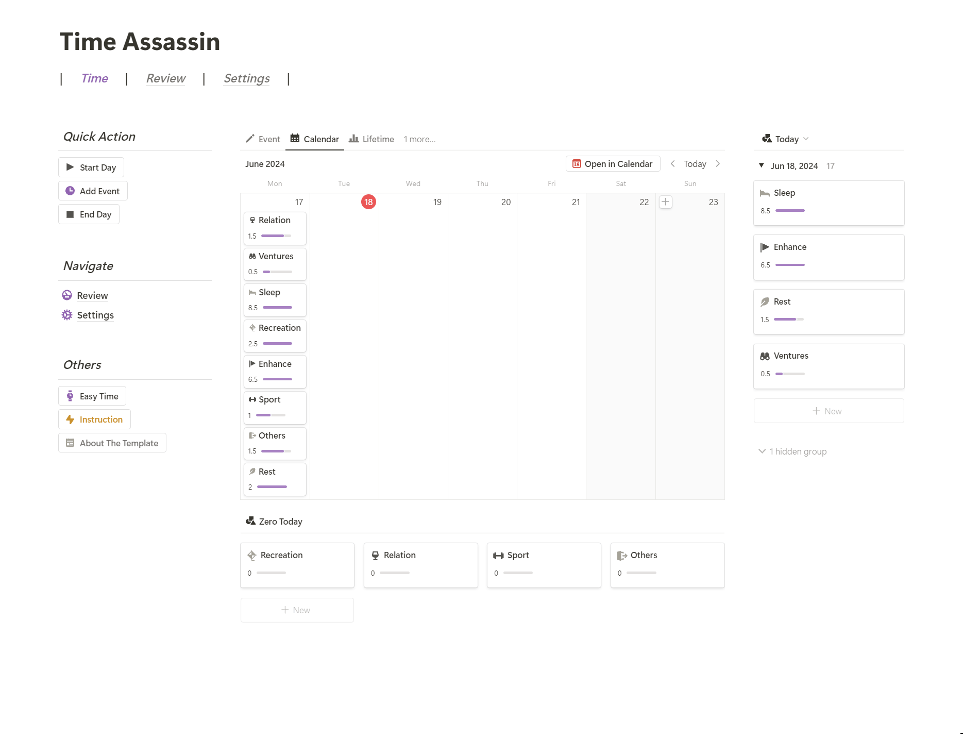Image resolution: width=963 pixels, height=739 pixels.
Task: Go to the previous calendar week arrow
Action: [672, 164]
